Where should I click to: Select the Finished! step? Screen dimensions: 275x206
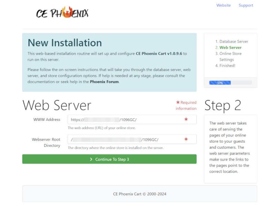coord(227,66)
